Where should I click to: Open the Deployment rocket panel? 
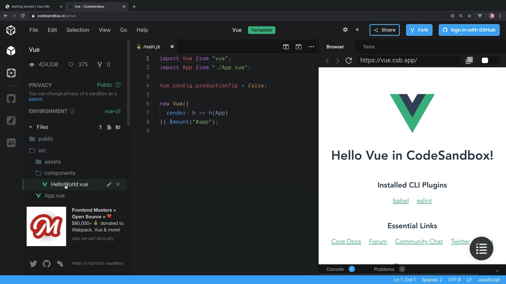(11, 121)
